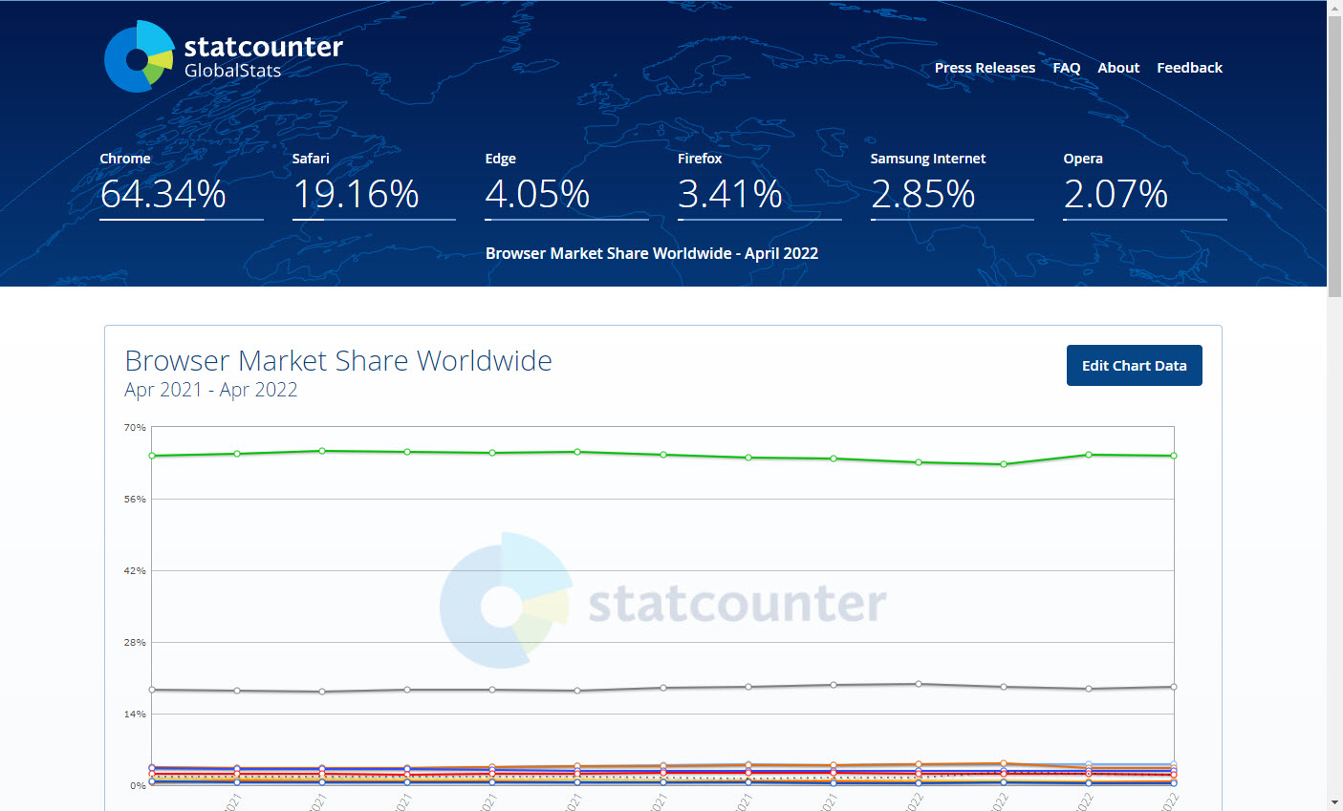This screenshot has height=811, width=1343.
Task: Click the last point on gray Safari line
Action: point(1174,687)
